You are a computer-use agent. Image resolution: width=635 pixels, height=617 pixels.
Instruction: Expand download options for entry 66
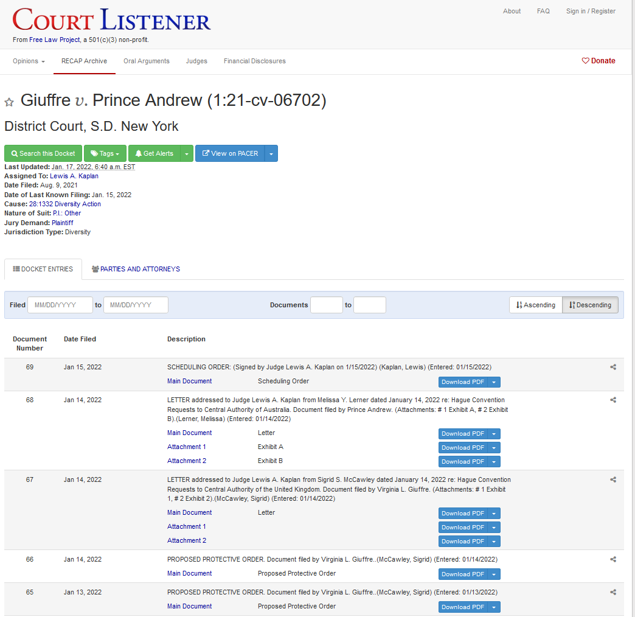494,574
